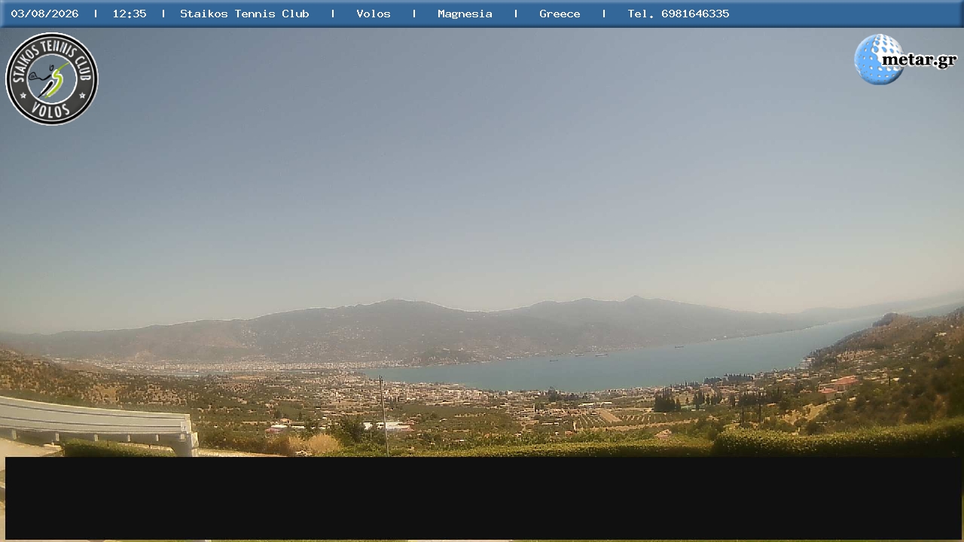Click the time 12:35 in the header

130,14
